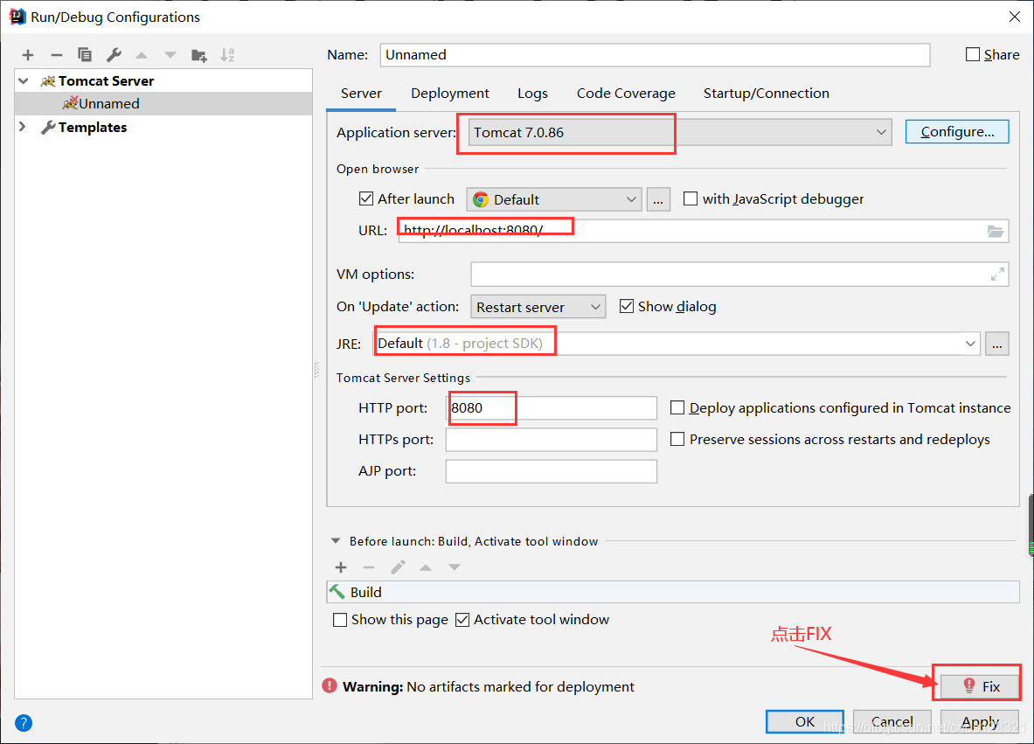Collapse Tomcat Server tree node
The image size is (1034, 744).
[x=24, y=81]
